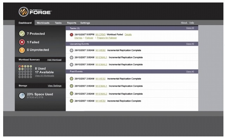Viewport: 225px width, 138px height.
Task: Click the workload summary dot grid
Action: pos(25,71)
